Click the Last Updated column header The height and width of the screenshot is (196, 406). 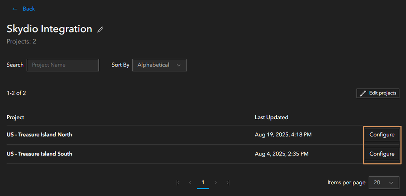pyautogui.click(x=271, y=117)
